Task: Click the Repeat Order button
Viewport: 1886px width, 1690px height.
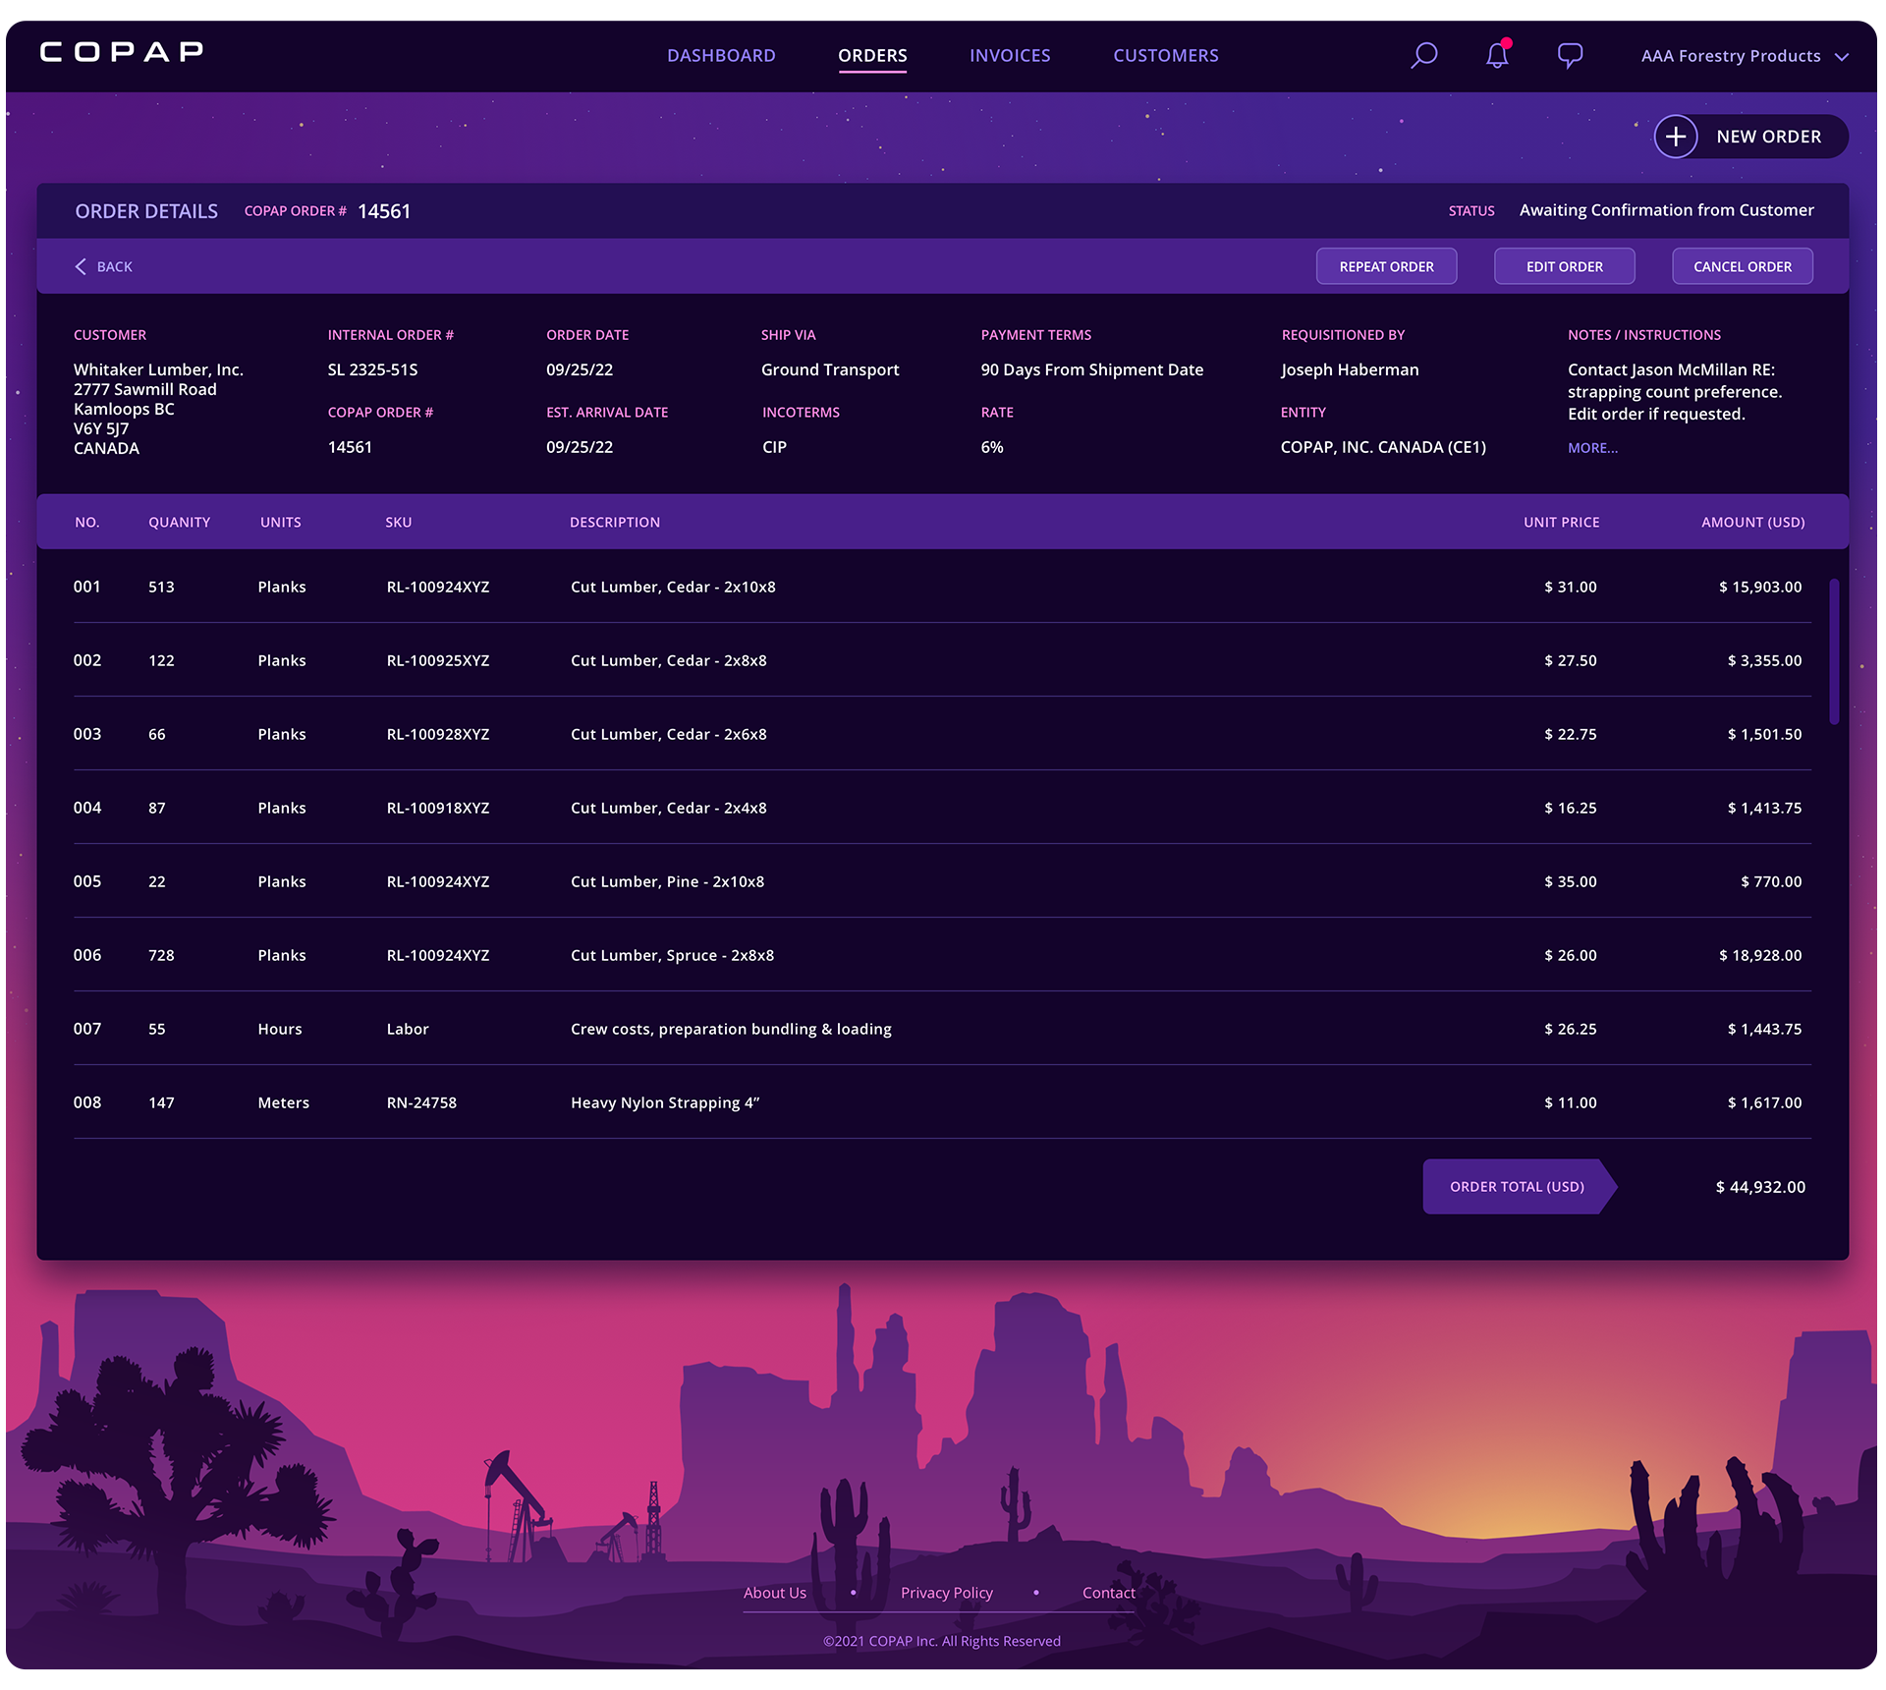Action: [x=1386, y=266]
